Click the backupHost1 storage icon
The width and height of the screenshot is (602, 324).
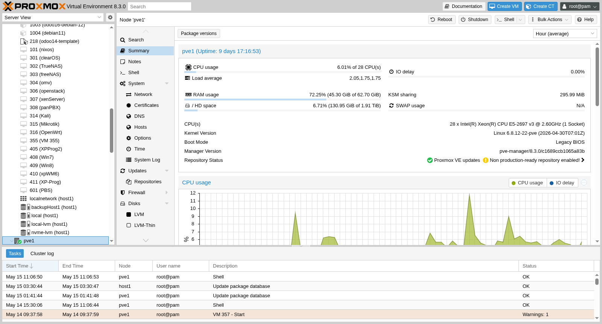[25, 207]
